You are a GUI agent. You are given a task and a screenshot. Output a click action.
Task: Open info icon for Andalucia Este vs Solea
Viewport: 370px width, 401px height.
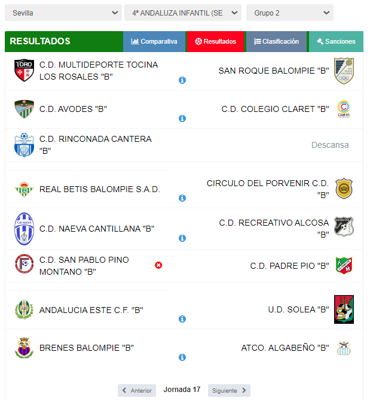(x=182, y=319)
